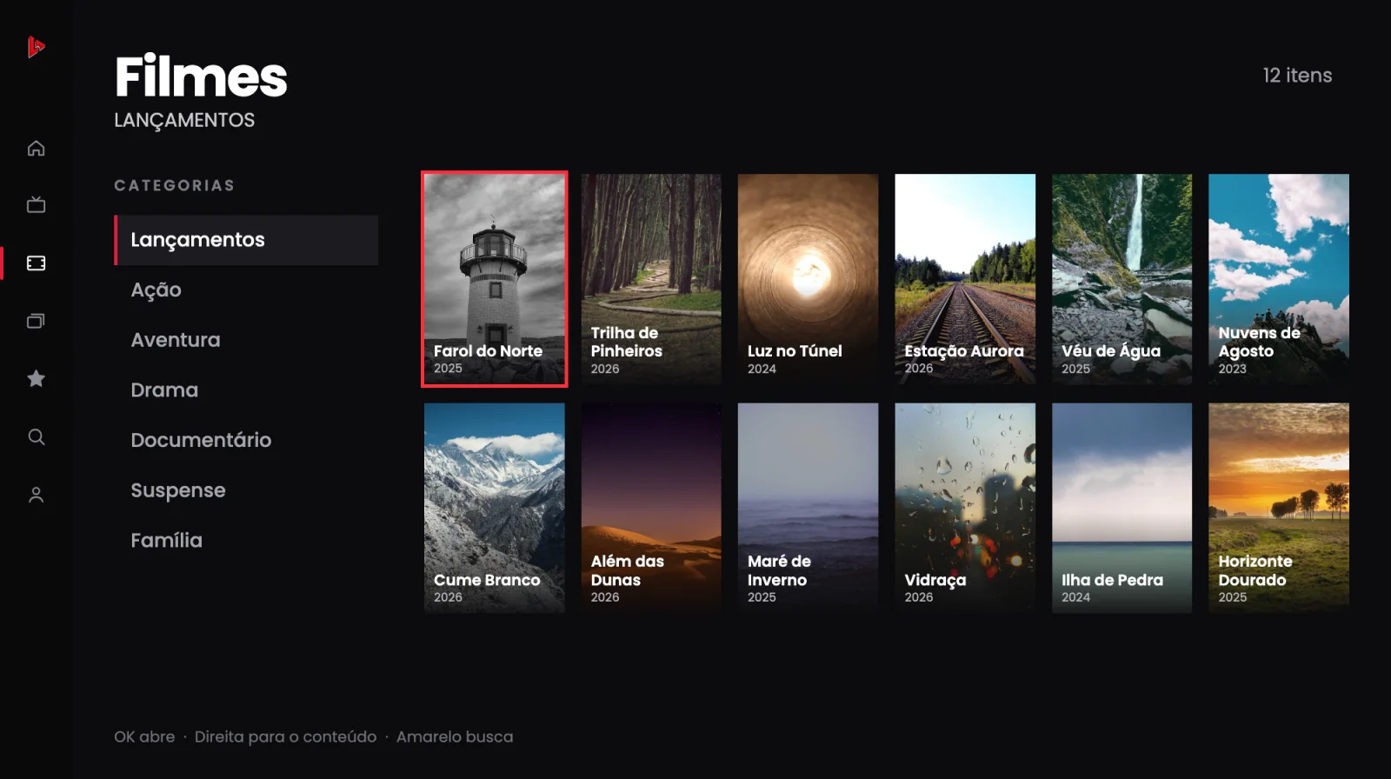Go to Home via sidebar house icon
The width and height of the screenshot is (1391, 779).
tap(36, 148)
